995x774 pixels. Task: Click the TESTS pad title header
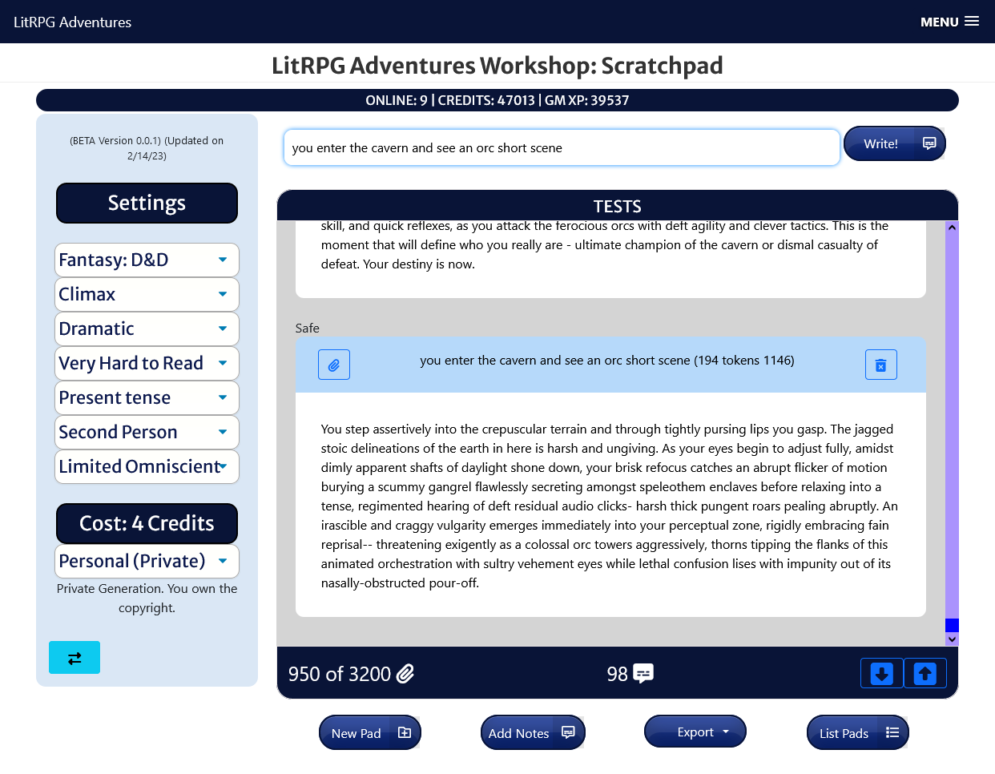[617, 206]
